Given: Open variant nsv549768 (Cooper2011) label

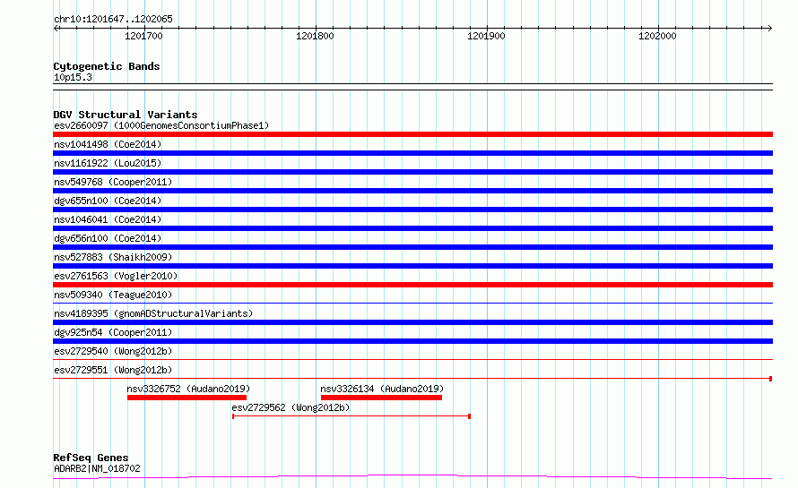Looking at the screenshot, I should 113,182.
